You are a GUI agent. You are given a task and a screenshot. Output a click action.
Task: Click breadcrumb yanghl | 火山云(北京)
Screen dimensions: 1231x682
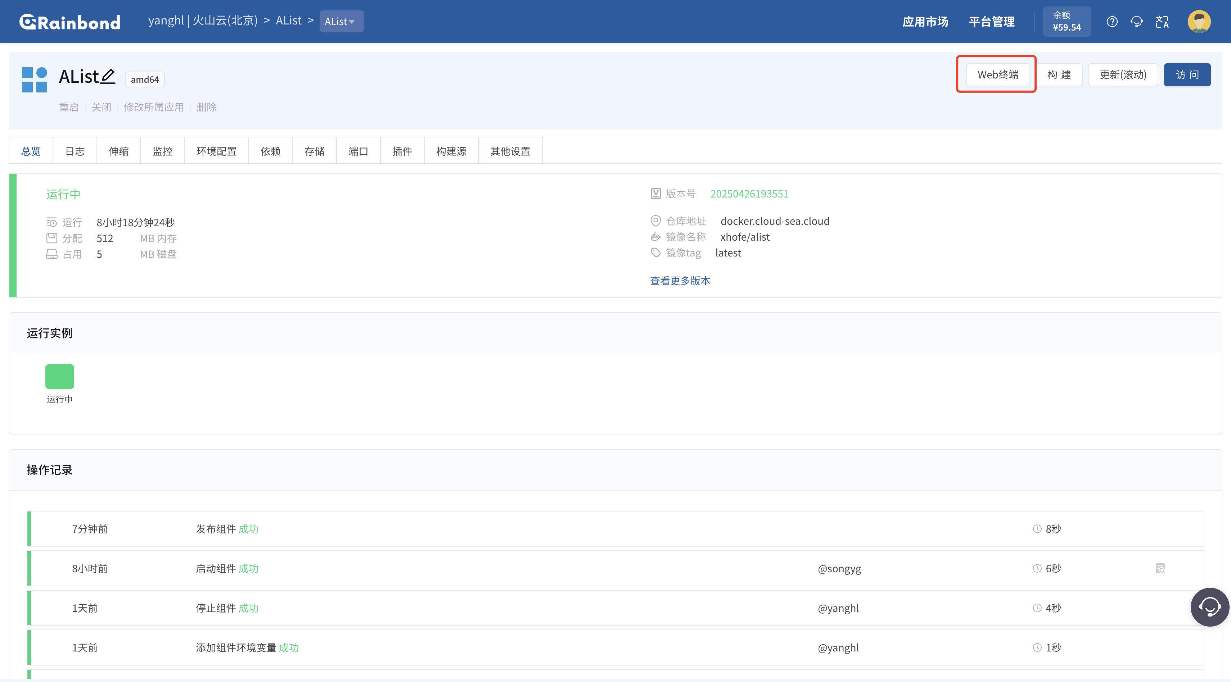tap(203, 21)
